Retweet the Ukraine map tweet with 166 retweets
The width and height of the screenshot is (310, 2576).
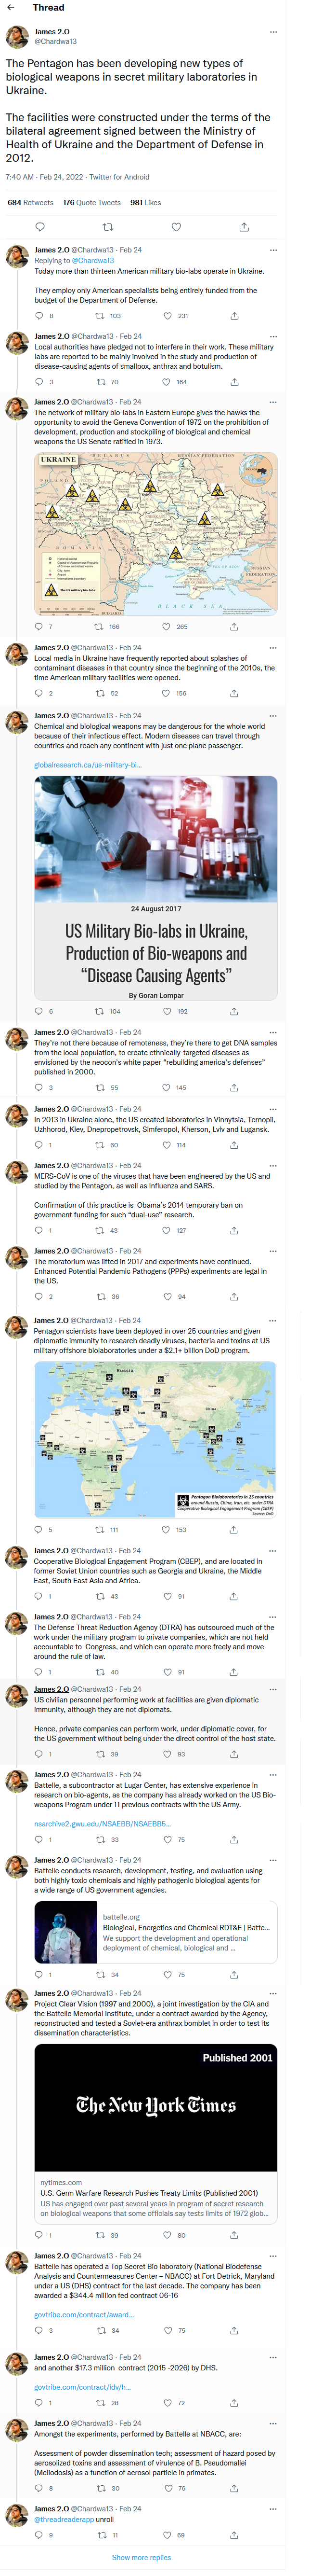(x=99, y=627)
